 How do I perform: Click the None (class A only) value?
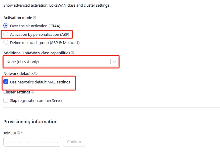pos(23,62)
